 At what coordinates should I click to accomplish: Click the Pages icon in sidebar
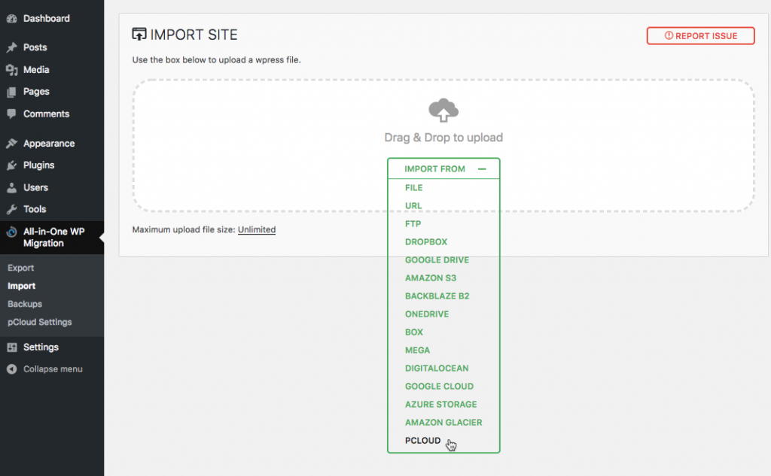pos(12,92)
